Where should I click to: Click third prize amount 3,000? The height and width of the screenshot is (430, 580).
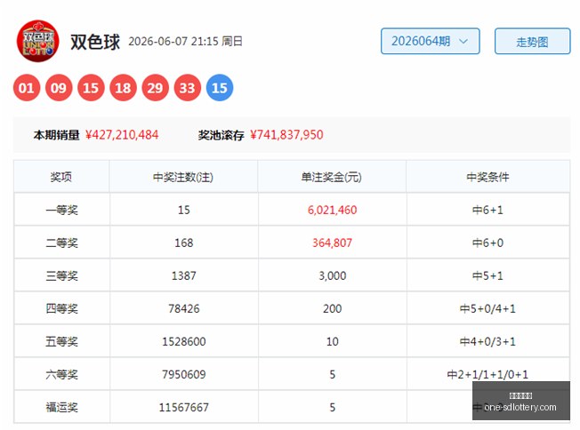point(332,275)
